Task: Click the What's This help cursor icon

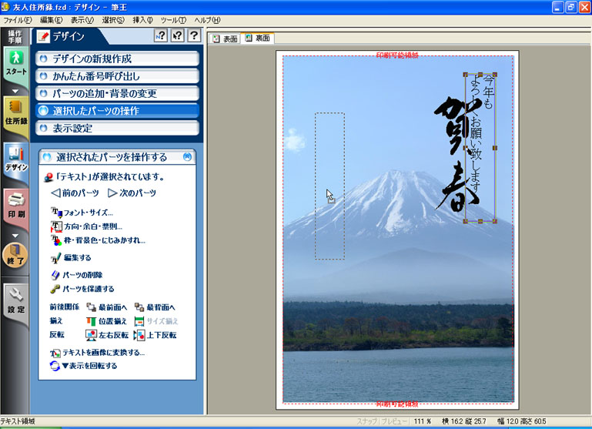Action: (x=177, y=36)
